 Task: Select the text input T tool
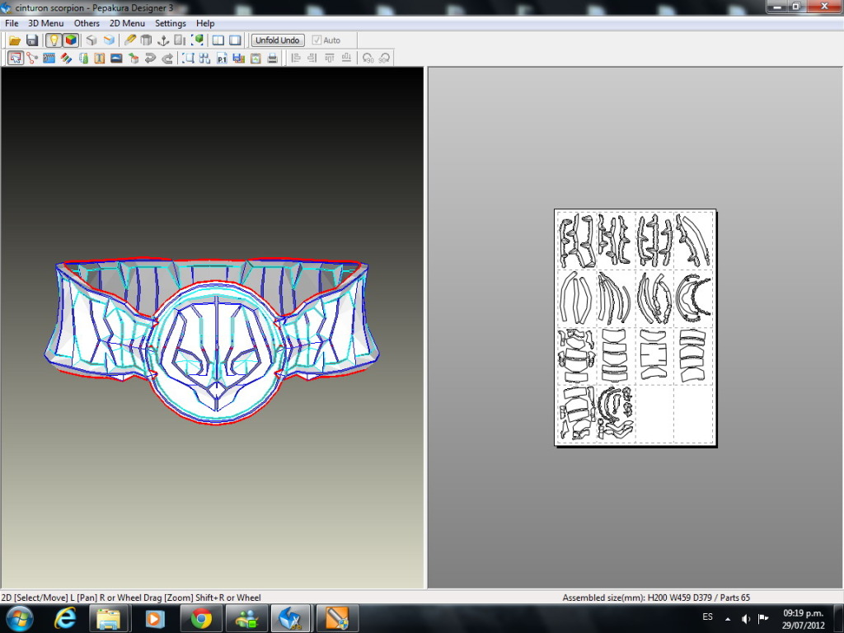100,59
